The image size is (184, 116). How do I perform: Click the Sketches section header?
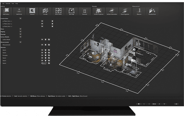3,47
